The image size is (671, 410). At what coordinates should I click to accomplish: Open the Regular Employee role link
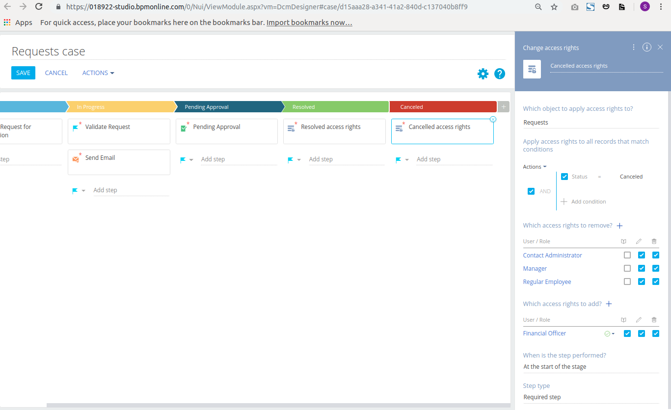click(547, 282)
